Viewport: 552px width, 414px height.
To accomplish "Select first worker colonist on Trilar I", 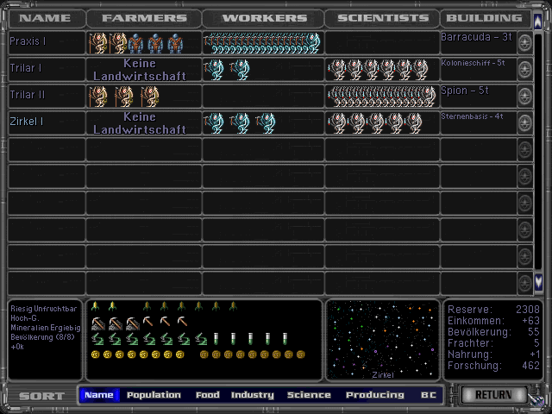I will coord(213,70).
